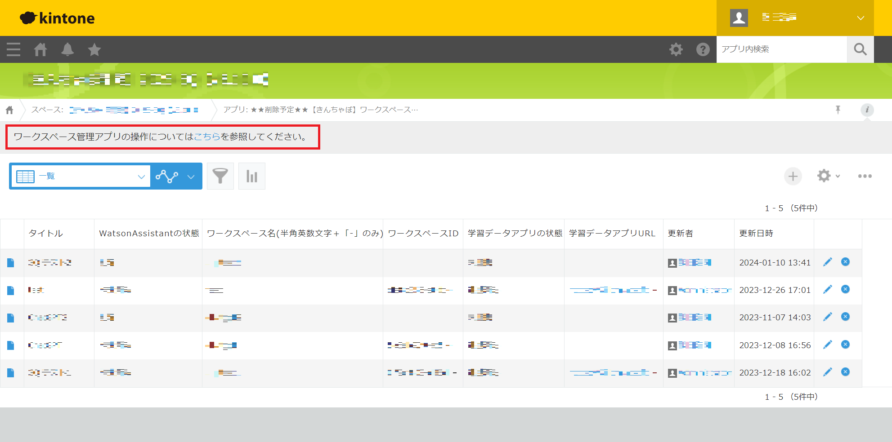Expand the graph view dropdown arrow
Viewport: 892px width, 442px height.
(191, 177)
